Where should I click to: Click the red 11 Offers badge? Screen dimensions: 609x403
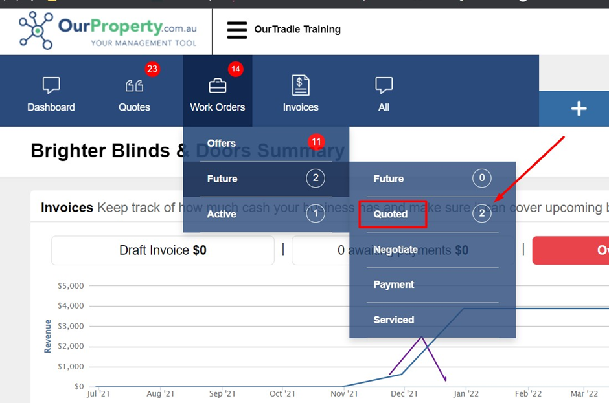tap(316, 142)
